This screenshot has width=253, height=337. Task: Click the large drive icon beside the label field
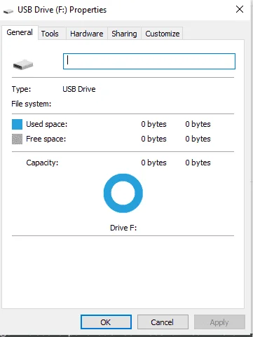tap(23, 64)
